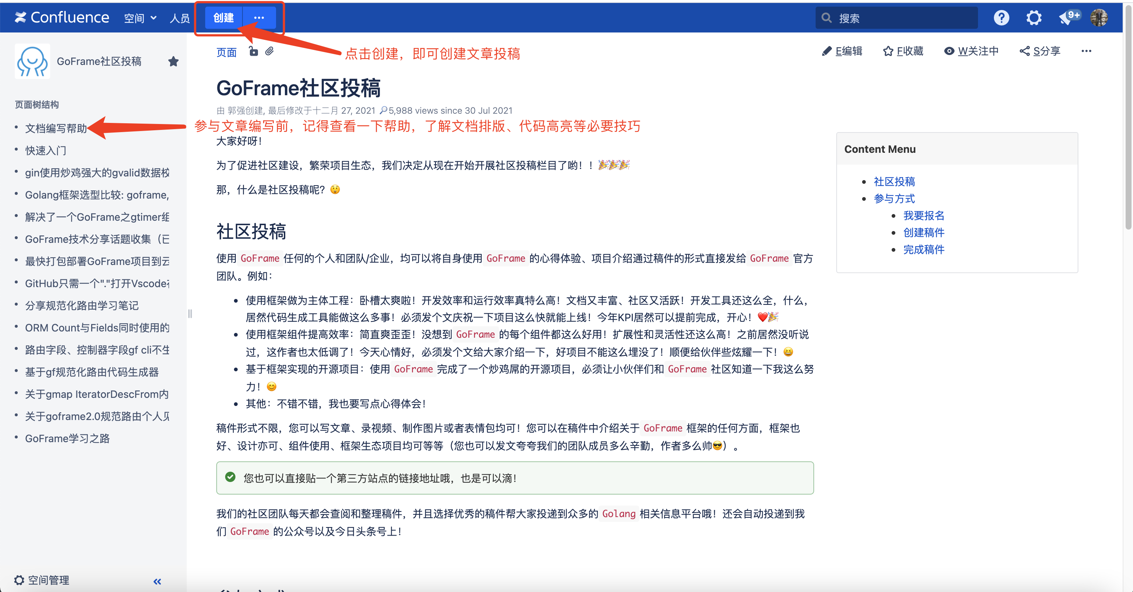Click the Confluence logo in header

coord(62,18)
